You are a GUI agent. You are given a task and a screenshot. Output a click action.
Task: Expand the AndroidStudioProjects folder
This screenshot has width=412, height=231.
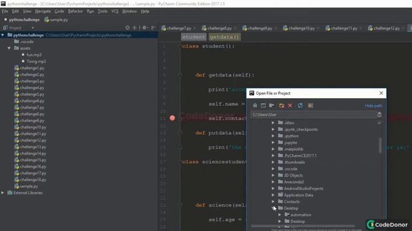[x=273, y=188]
